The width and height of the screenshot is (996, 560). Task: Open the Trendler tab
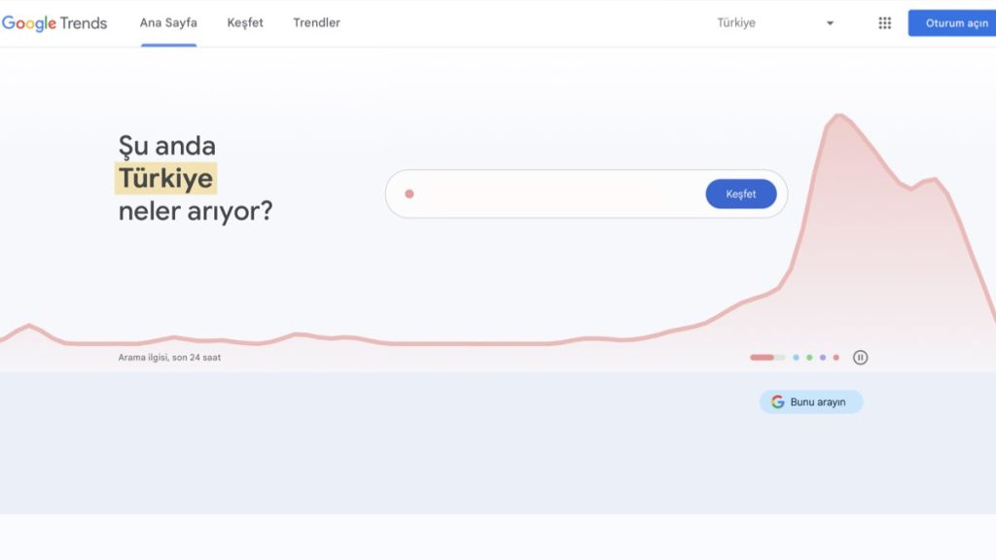click(316, 23)
